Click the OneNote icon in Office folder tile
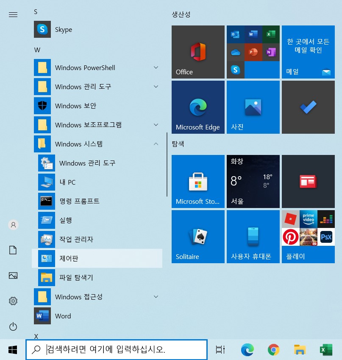342x360 pixels. coord(271,52)
